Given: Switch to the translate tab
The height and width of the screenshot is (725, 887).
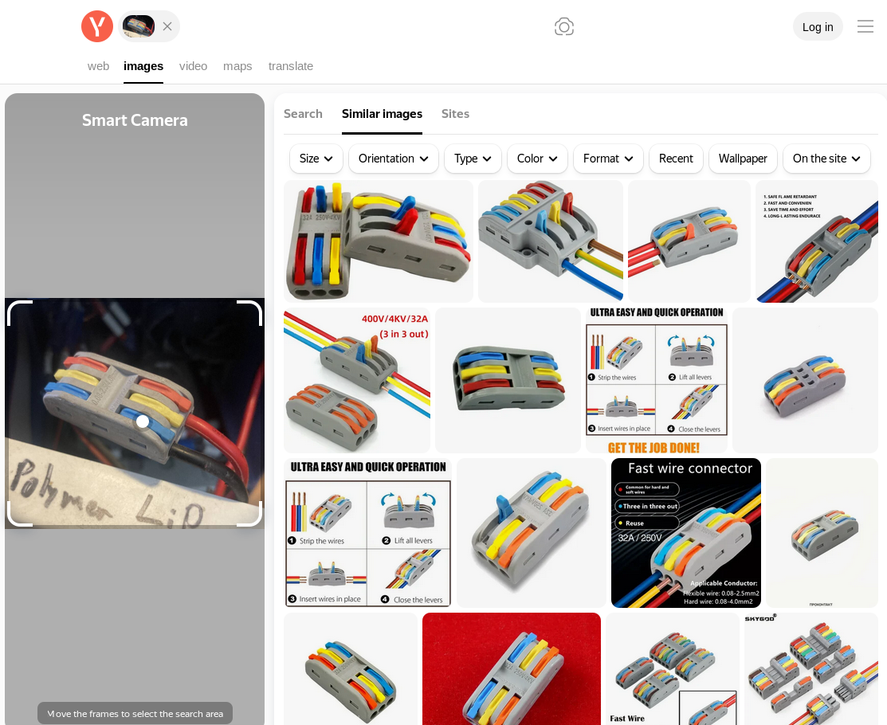Looking at the screenshot, I should (x=291, y=66).
